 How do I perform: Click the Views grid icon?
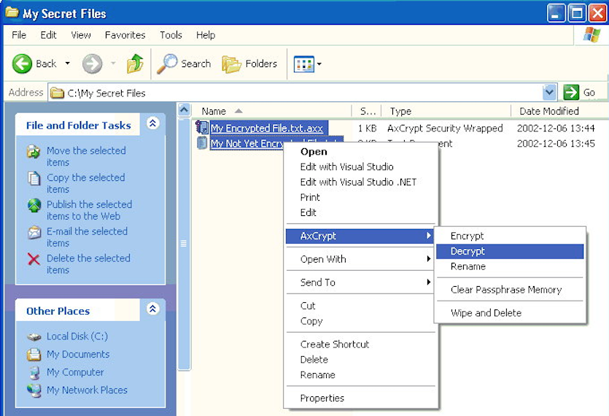coord(303,64)
